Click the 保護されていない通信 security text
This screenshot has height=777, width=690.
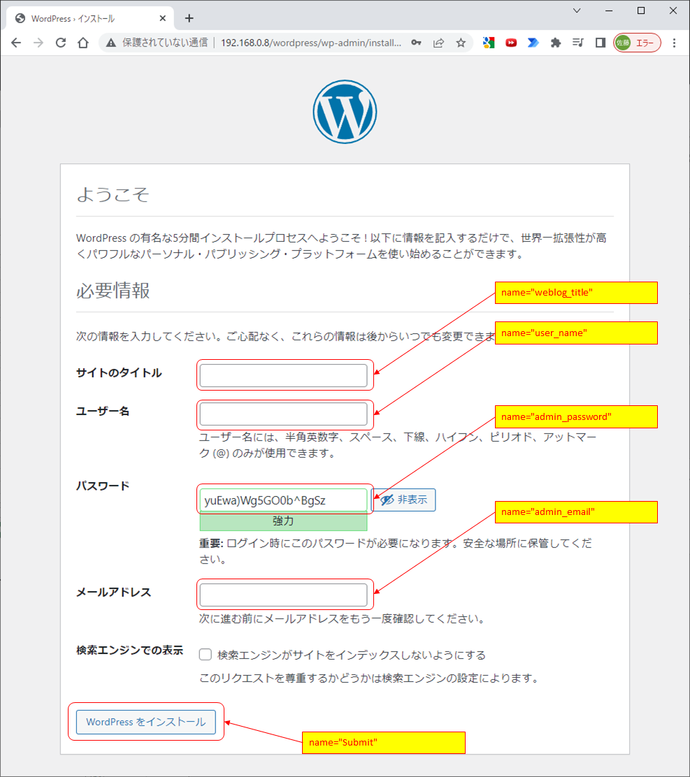[x=165, y=43]
